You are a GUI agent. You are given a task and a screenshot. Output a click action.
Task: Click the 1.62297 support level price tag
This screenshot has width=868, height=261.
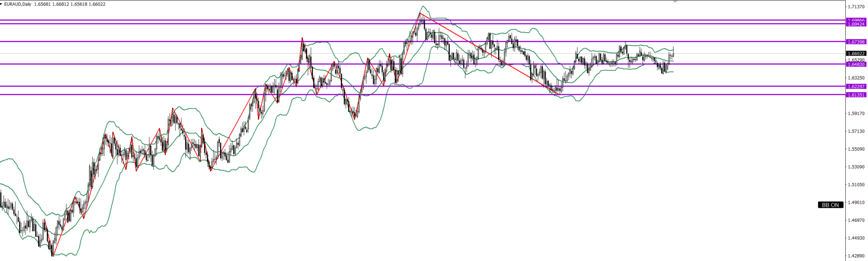(856, 86)
